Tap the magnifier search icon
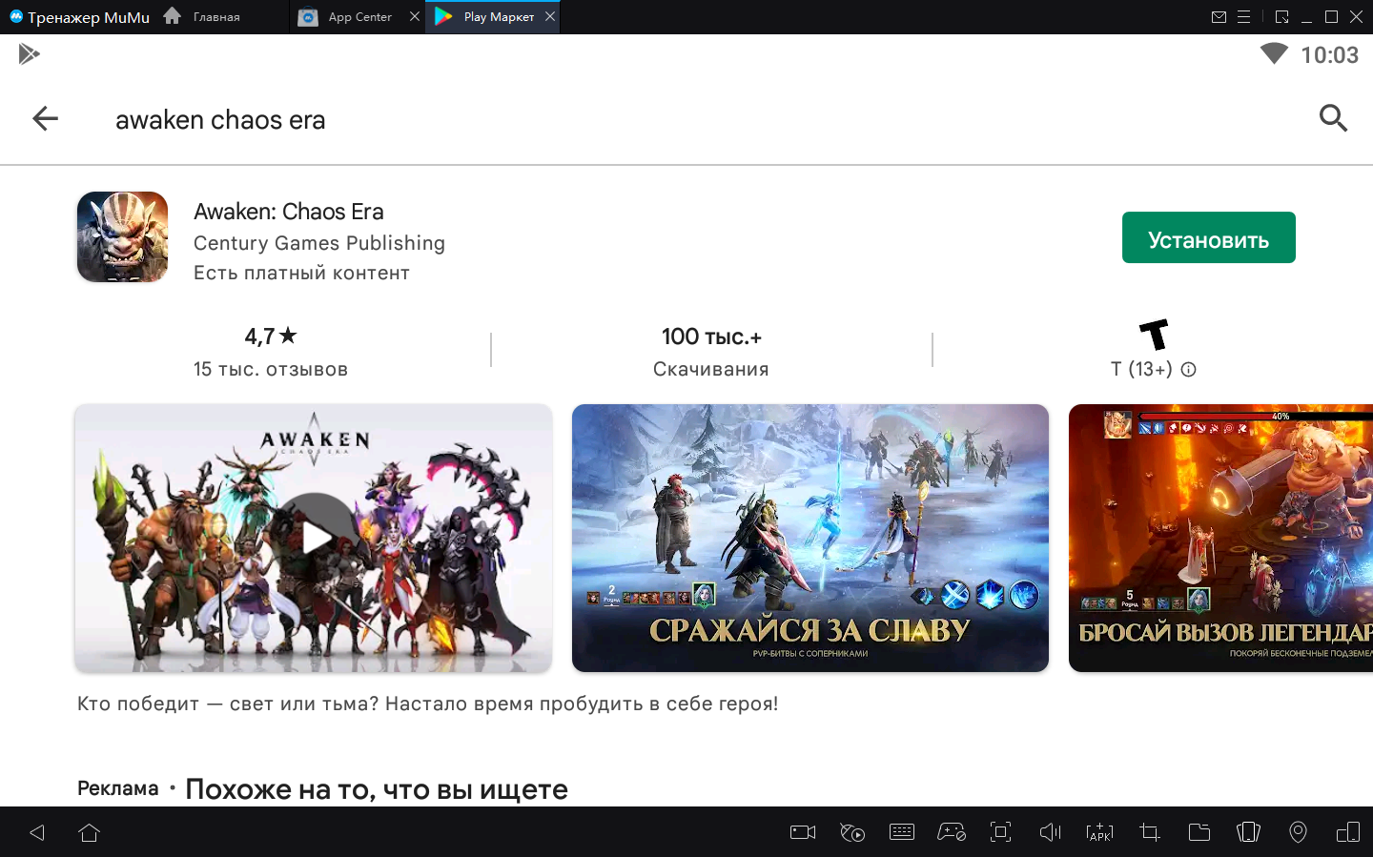The width and height of the screenshot is (1373, 857). [x=1332, y=119]
